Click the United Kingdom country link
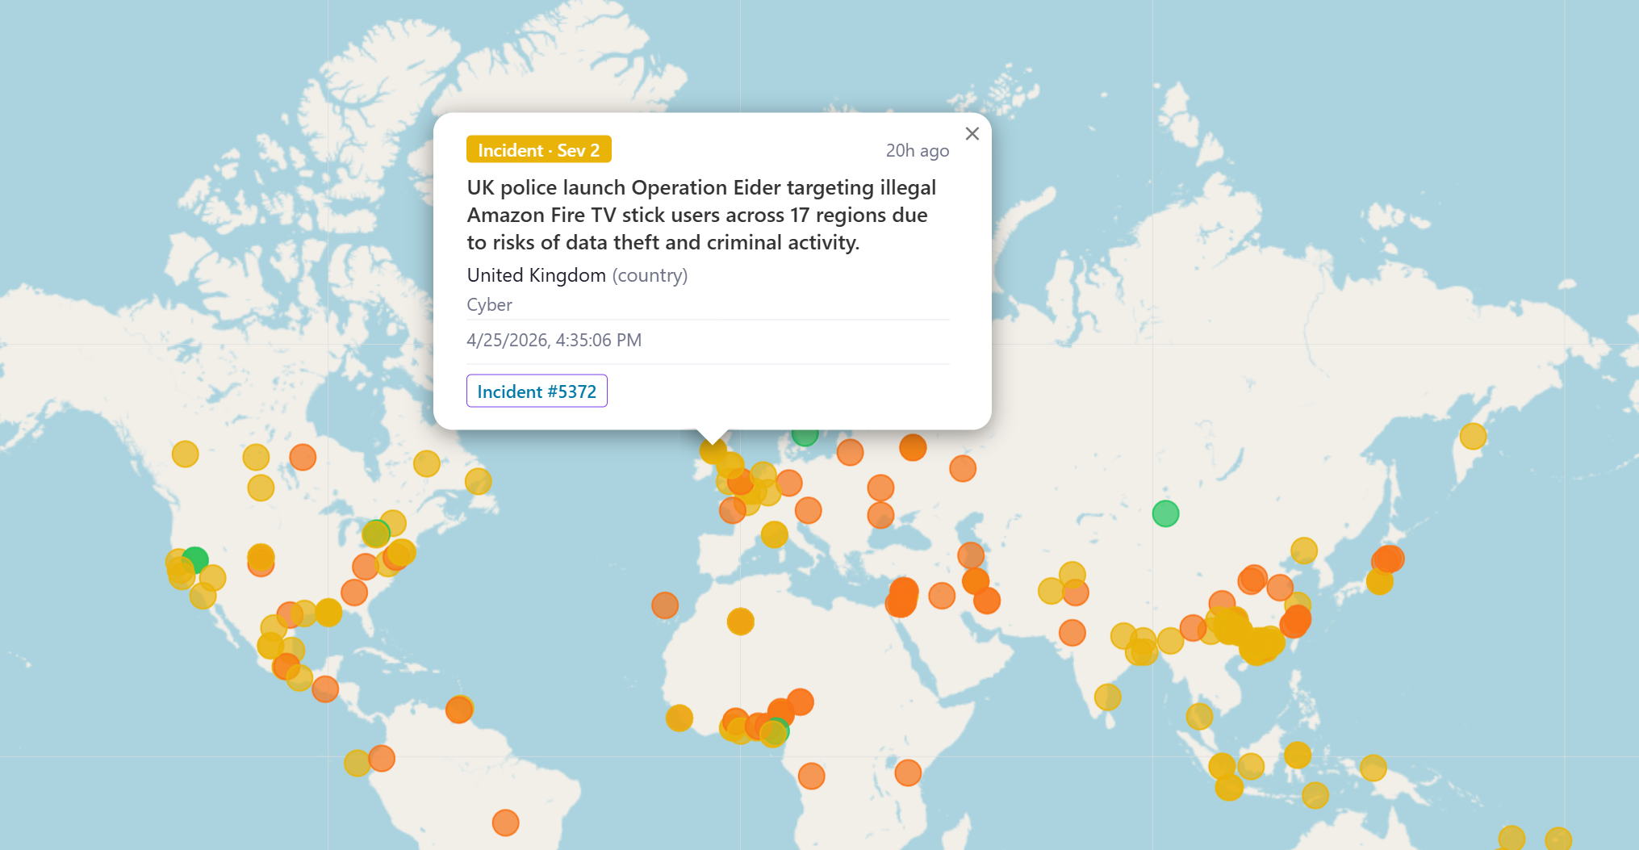Screen dimensions: 1639x850 (536, 275)
